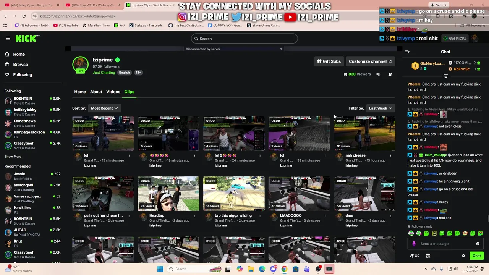This screenshot has height=275, width=489.
Task: Open options for the 'LMAOOOOO' clip
Action: tap(325, 216)
